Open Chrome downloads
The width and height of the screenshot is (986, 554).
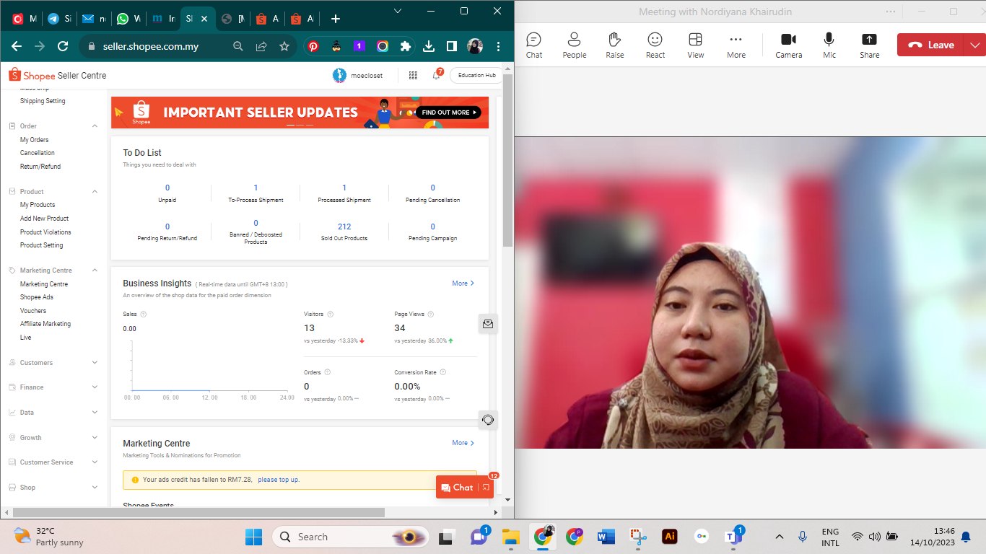429,46
